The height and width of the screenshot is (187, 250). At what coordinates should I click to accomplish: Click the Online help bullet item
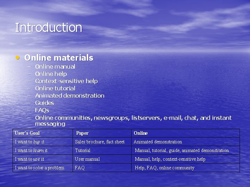(x=51, y=74)
